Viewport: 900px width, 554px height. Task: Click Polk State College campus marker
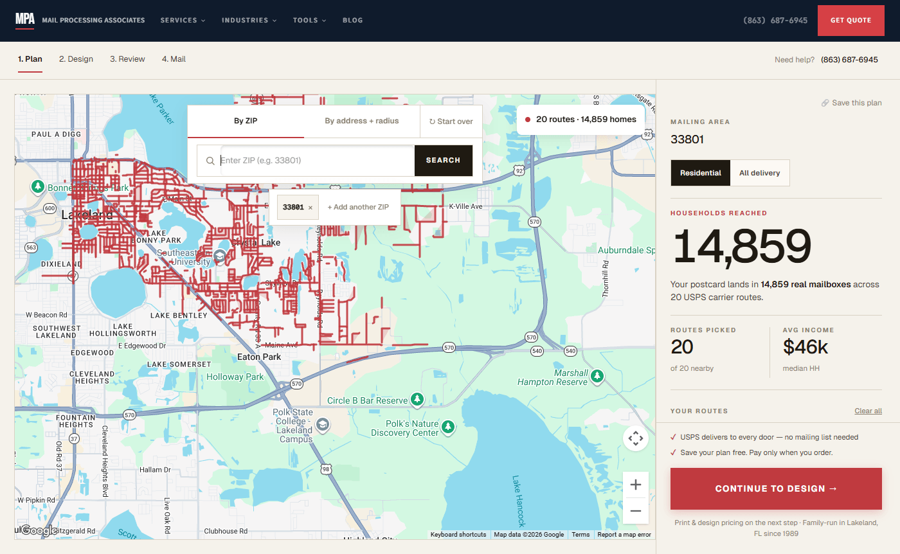pos(323,424)
